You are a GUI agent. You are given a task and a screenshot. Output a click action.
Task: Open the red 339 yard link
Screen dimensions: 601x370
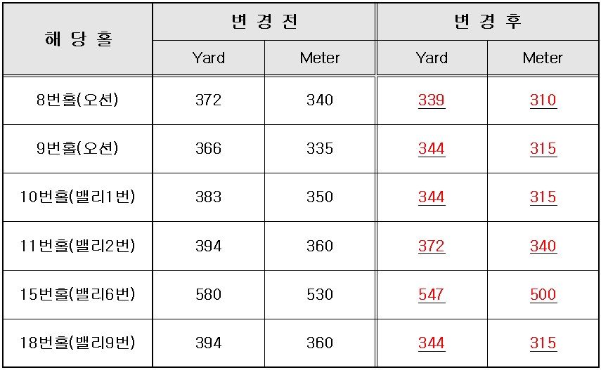coord(432,100)
